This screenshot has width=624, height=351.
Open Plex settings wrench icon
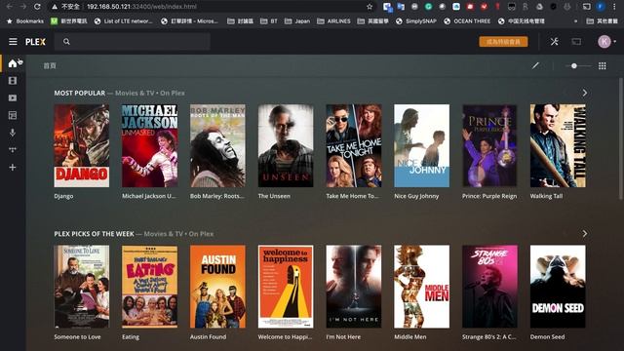pyautogui.click(x=555, y=41)
